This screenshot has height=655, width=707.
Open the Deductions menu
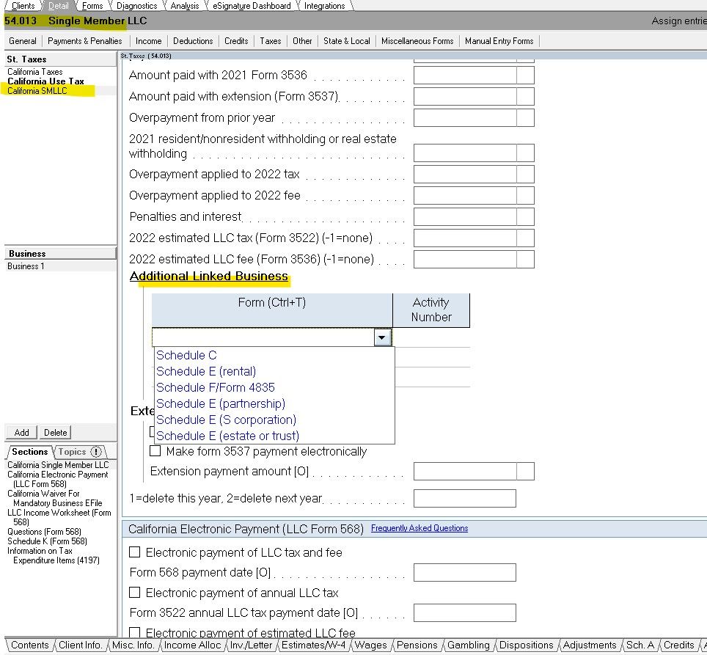193,41
